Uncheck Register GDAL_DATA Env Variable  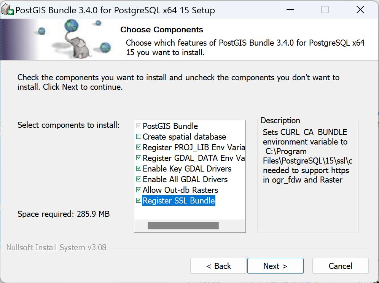click(x=139, y=158)
